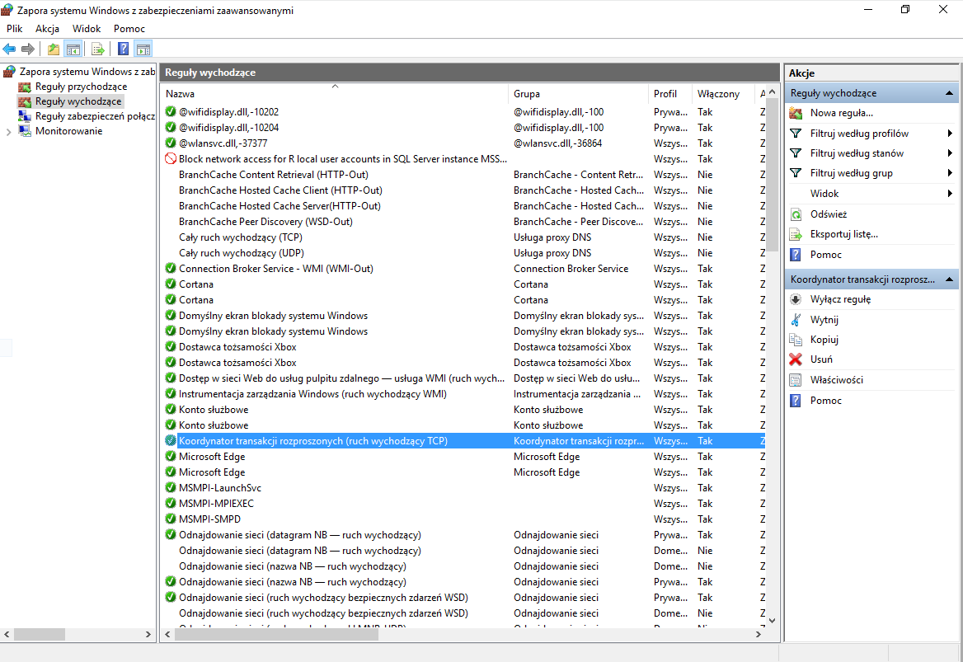
Task: Click the Wytnij scissors icon
Action: 796,320
